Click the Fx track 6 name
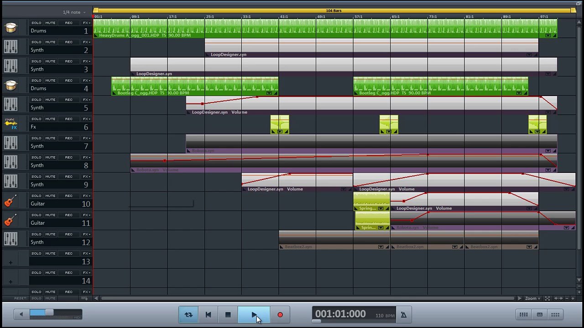The height and width of the screenshot is (328, 584). (33, 127)
